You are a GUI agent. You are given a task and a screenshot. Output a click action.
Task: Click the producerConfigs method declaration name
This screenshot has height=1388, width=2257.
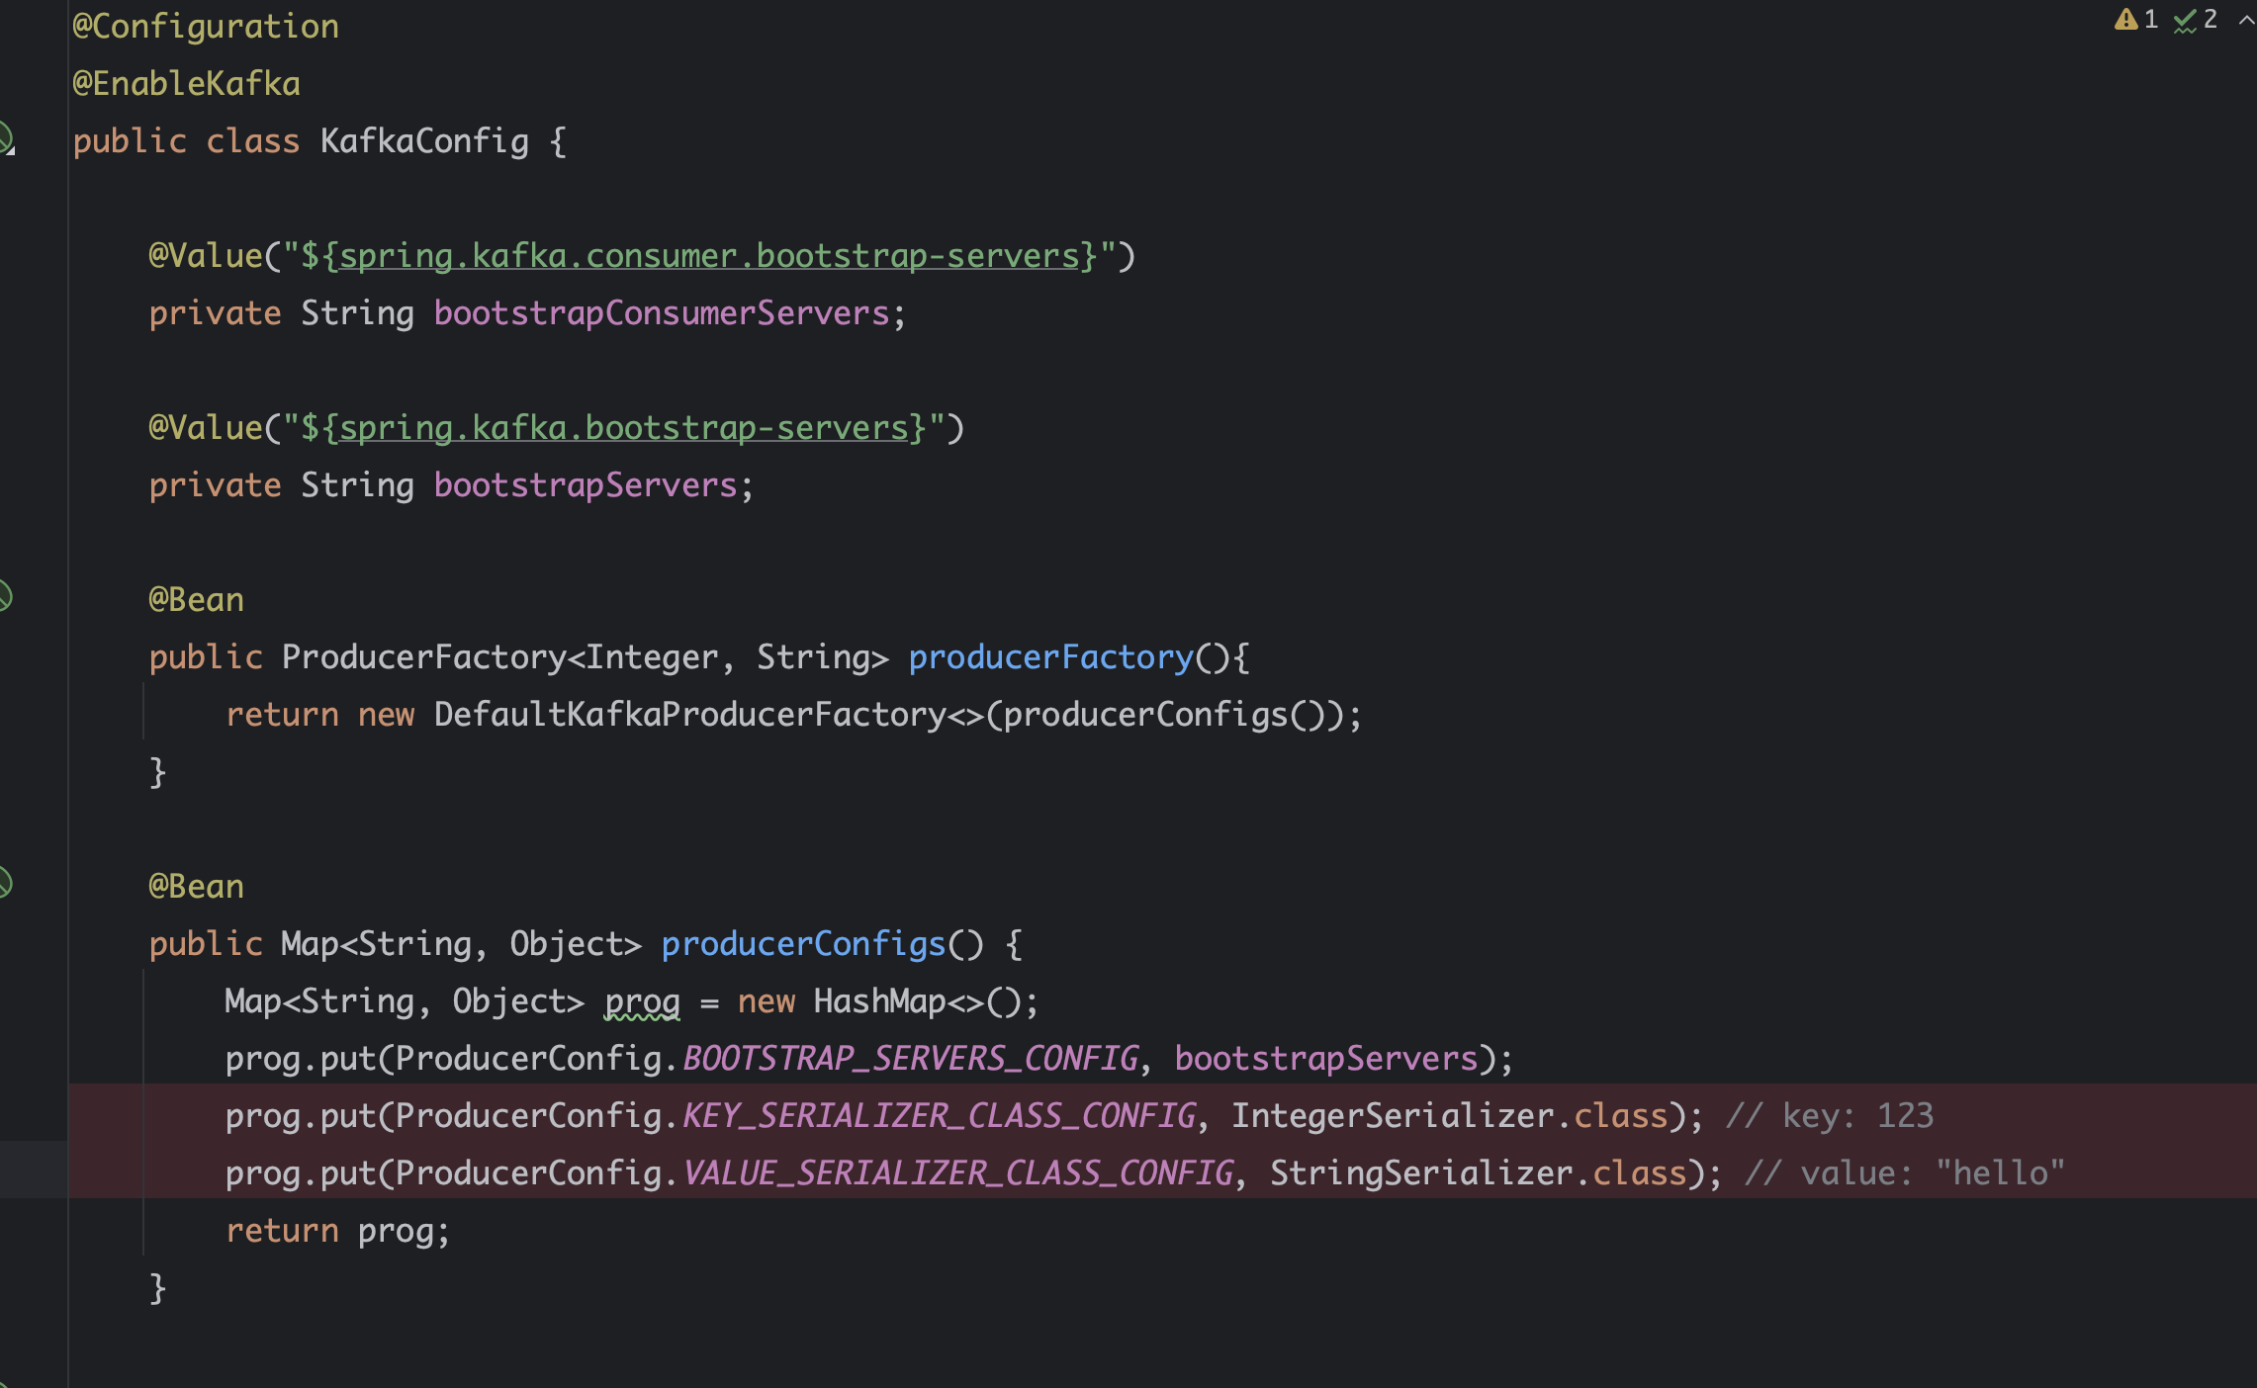tap(803, 944)
